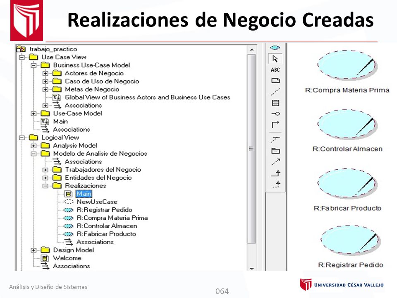Collapse the Realizaciones folder

coord(45,186)
